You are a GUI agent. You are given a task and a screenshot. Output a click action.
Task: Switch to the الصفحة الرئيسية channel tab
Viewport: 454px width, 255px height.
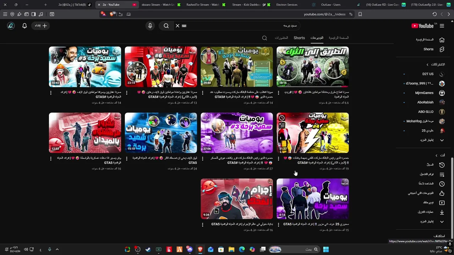(x=339, y=38)
